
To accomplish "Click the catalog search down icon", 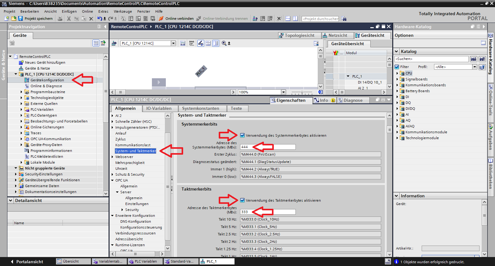I will pos(473,59).
